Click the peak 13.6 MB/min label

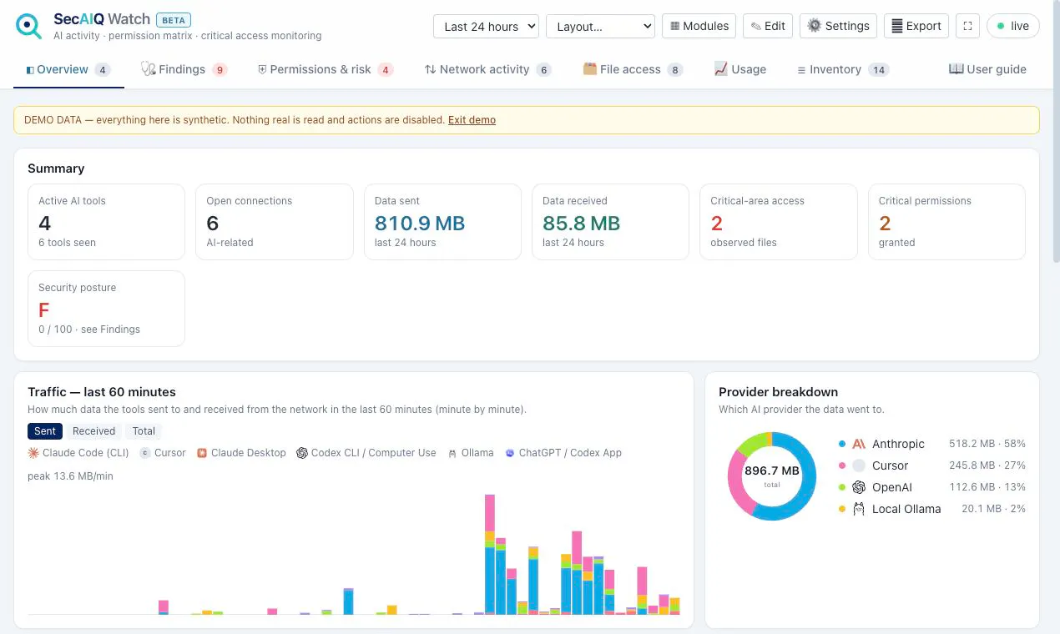pos(70,476)
